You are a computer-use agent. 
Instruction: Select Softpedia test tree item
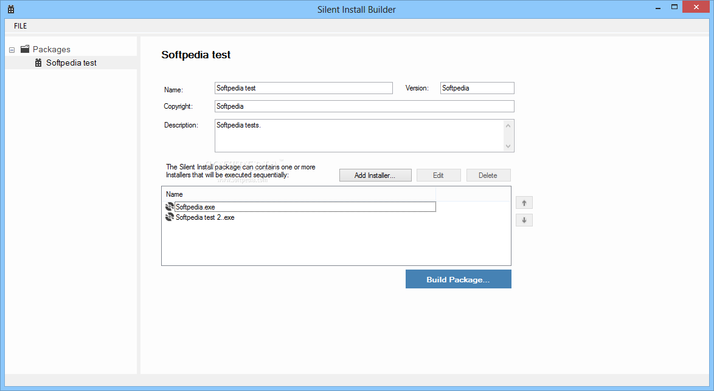tap(71, 63)
